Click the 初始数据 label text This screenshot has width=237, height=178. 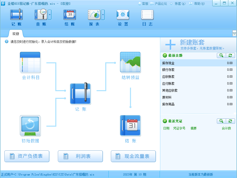tap(30, 141)
